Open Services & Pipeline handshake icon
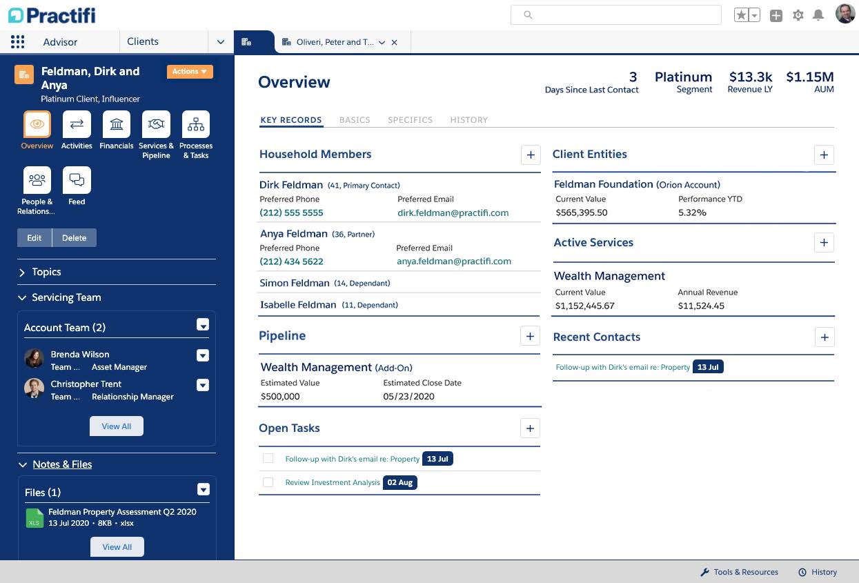The image size is (859, 583). point(156,124)
